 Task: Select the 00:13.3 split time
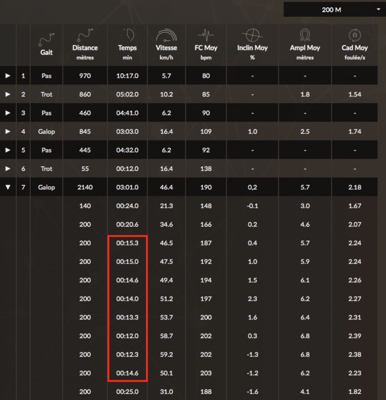pos(127,317)
